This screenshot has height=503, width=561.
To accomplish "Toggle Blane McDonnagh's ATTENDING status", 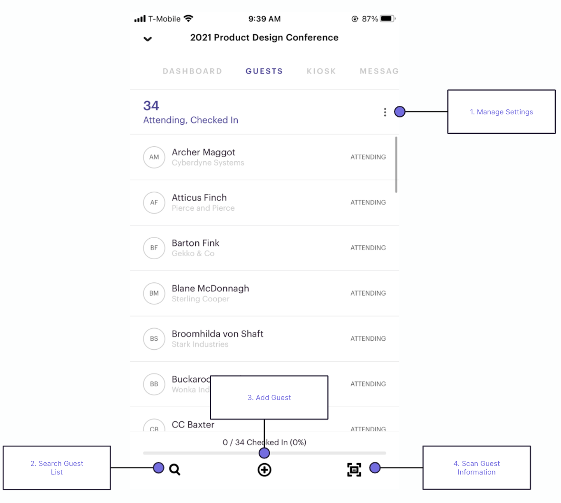I will (x=368, y=293).
